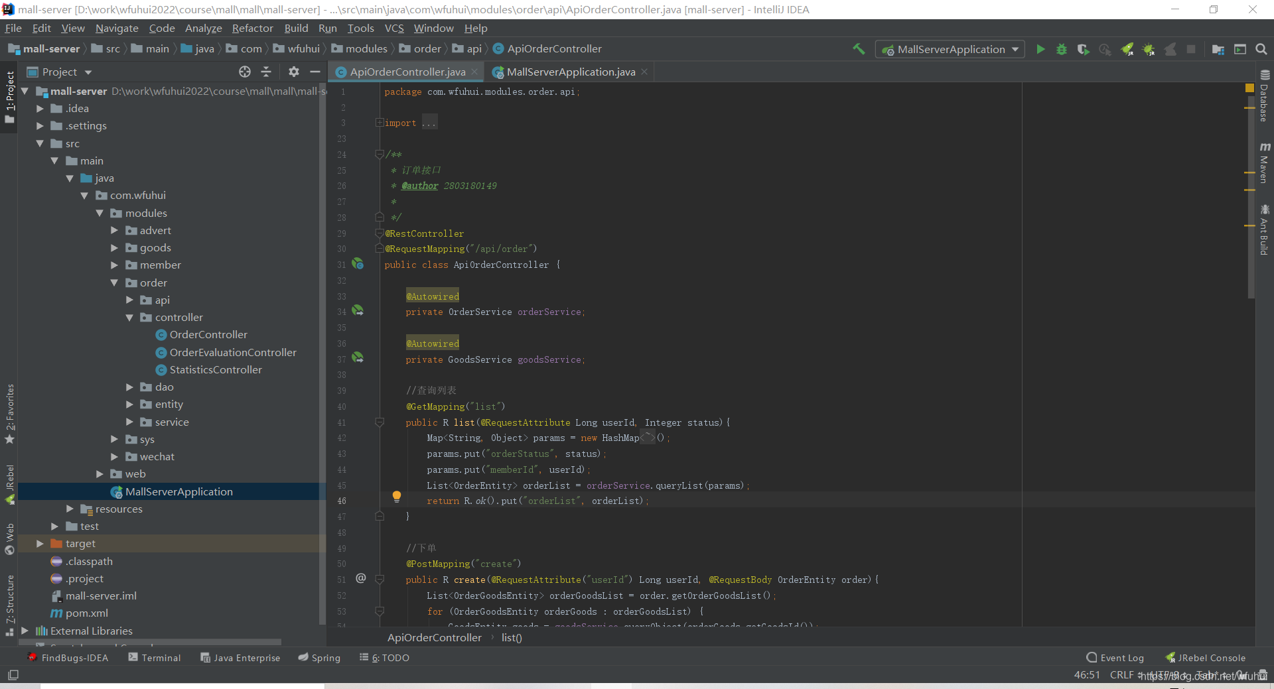The height and width of the screenshot is (689, 1274).
Task: Toggle the Maven side tool window
Action: (1265, 162)
